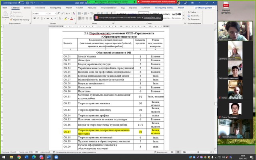Clear all formatting icon

coord(74,14)
